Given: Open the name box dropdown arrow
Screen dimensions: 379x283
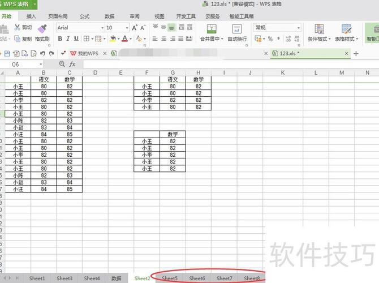Looking at the screenshot, I should click(41, 65).
